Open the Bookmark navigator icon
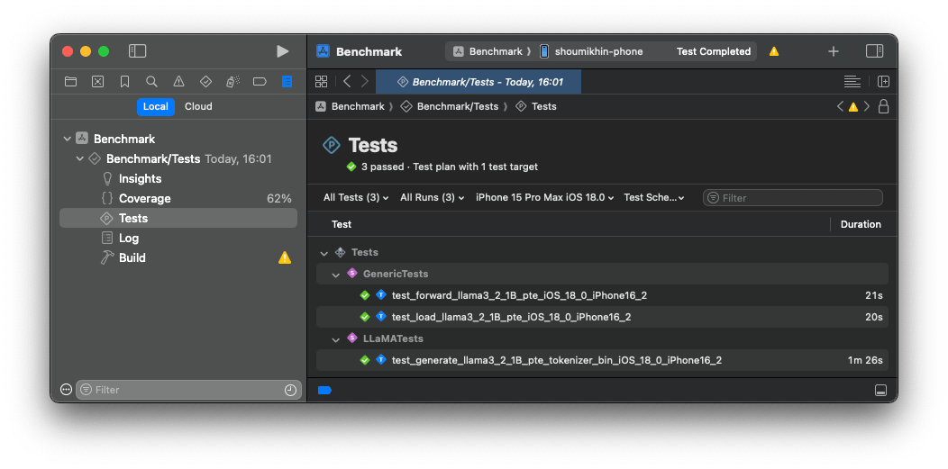The image size is (948, 469). (x=124, y=81)
